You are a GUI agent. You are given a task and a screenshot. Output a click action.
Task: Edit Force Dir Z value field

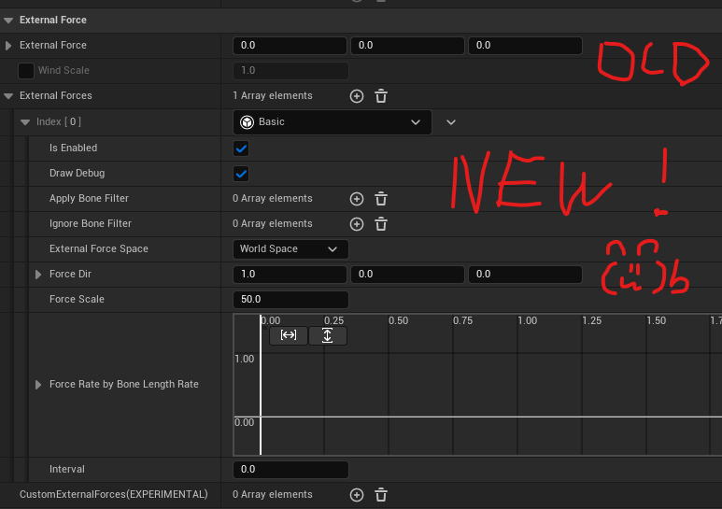point(525,275)
